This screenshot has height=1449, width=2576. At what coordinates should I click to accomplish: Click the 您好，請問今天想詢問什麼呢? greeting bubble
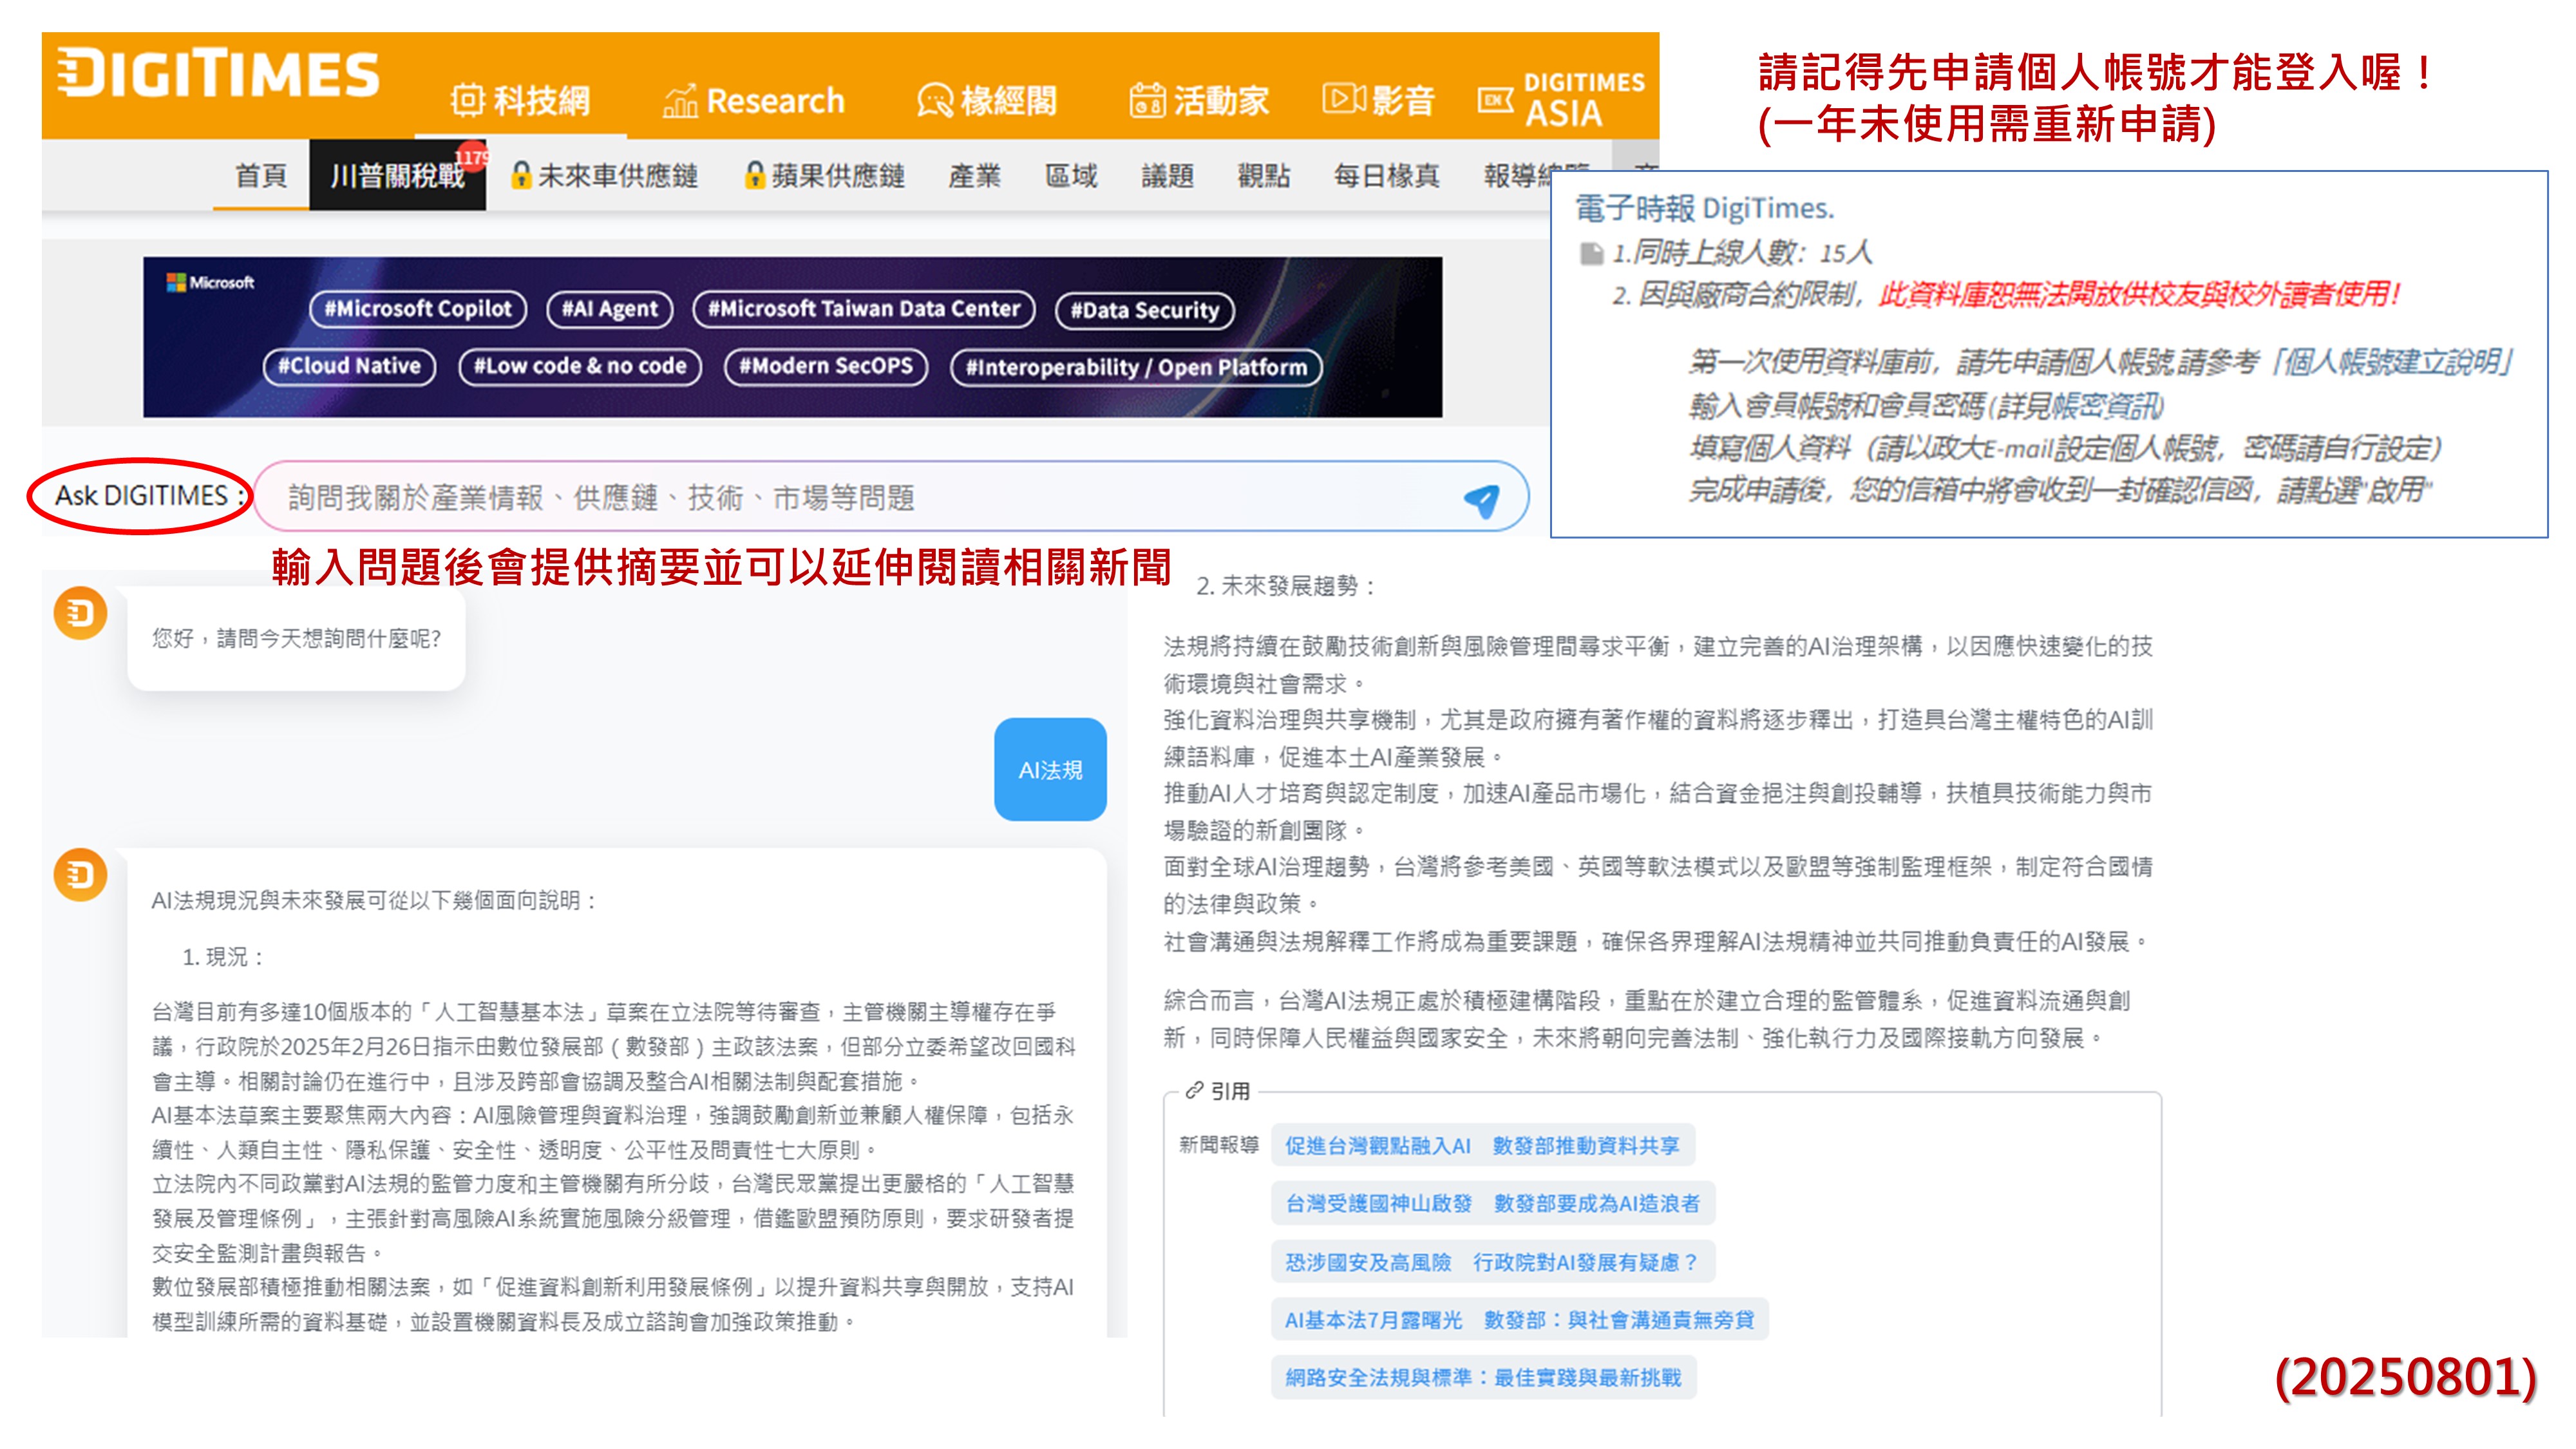(296, 638)
